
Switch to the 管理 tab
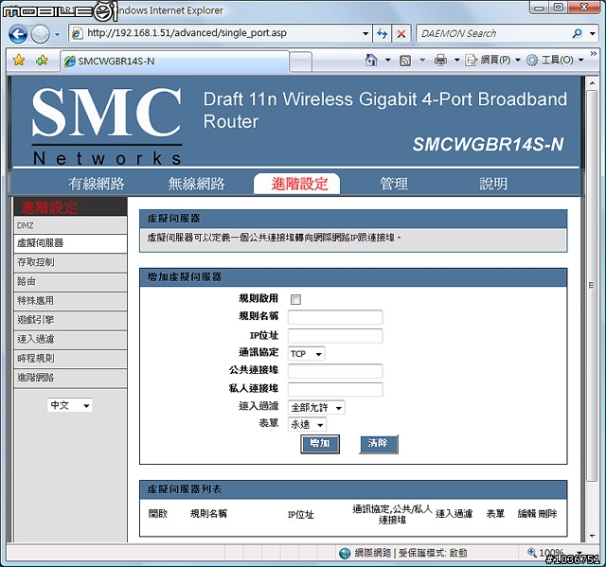click(x=394, y=184)
